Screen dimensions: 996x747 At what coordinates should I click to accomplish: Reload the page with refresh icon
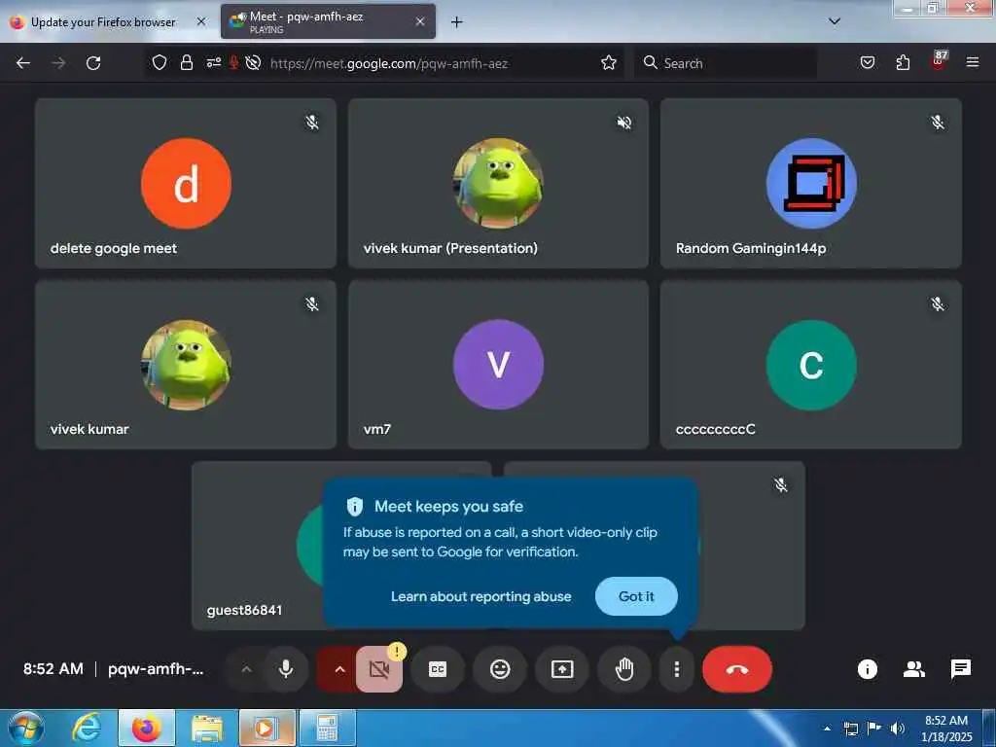(x=93, y=63)
